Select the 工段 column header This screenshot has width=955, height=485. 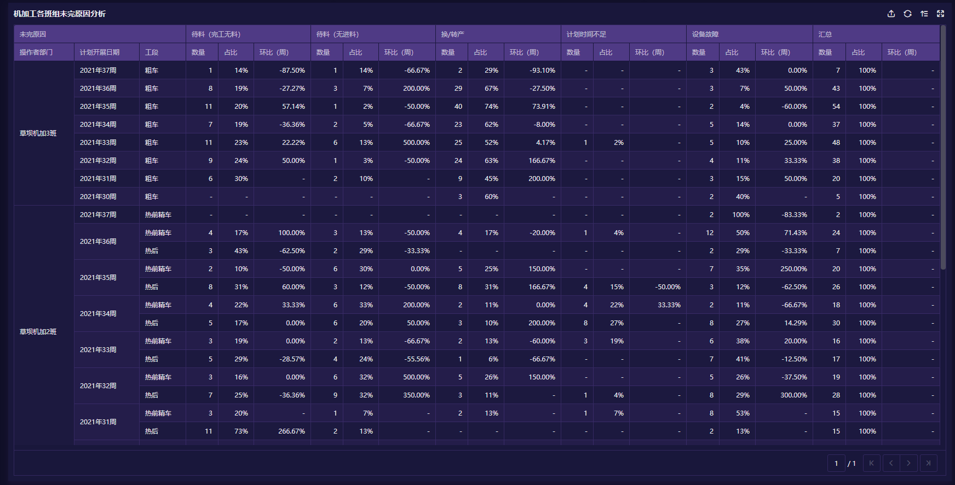point(152,52)
